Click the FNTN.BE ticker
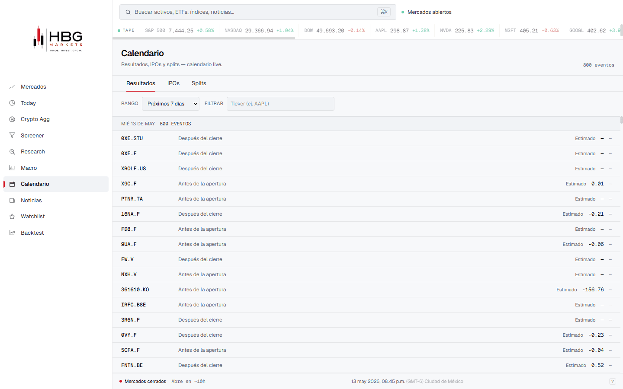 [132, 365]
